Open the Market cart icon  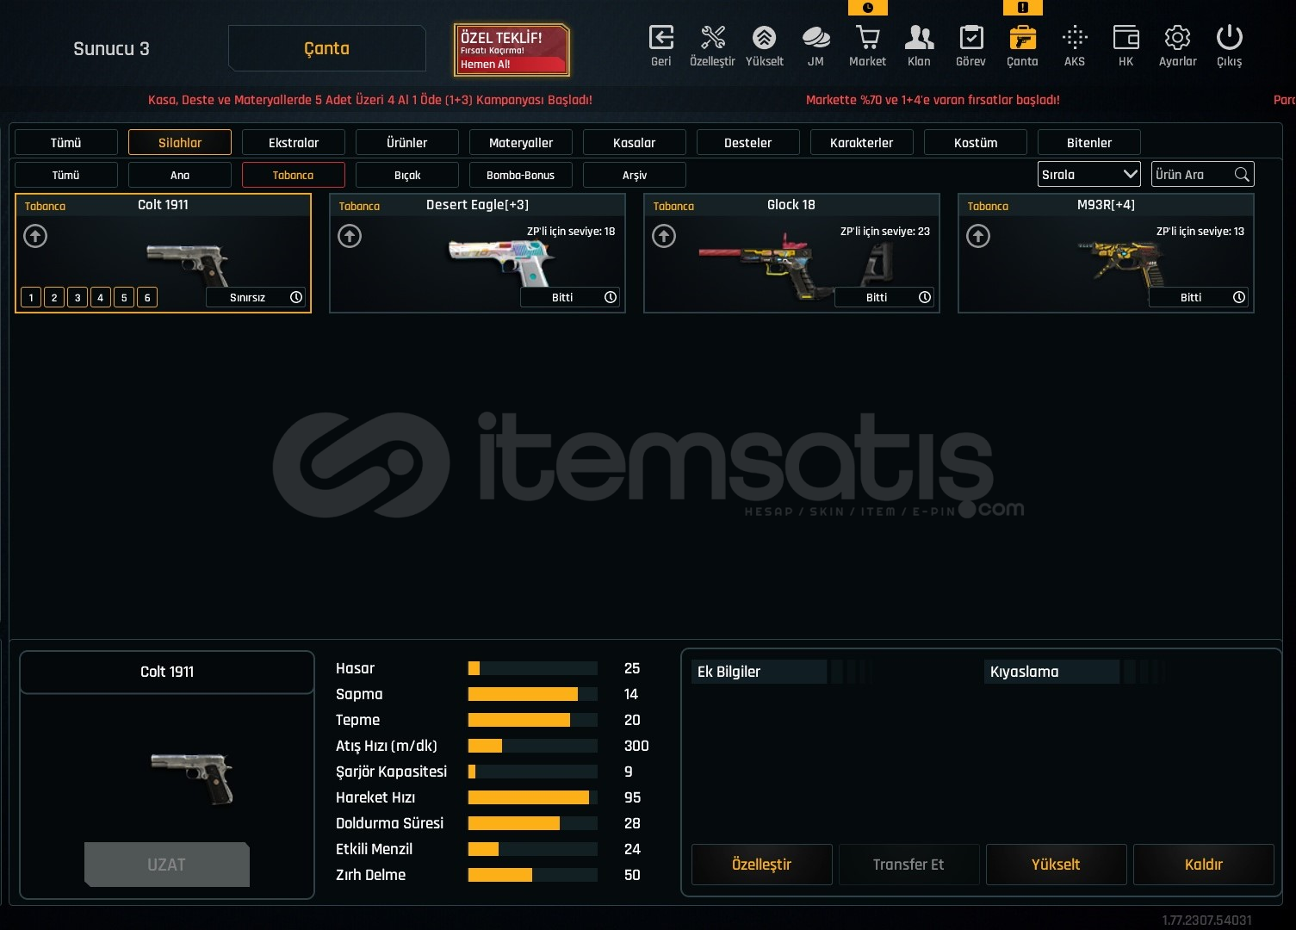pyautogui.click(x=867, y=38)
